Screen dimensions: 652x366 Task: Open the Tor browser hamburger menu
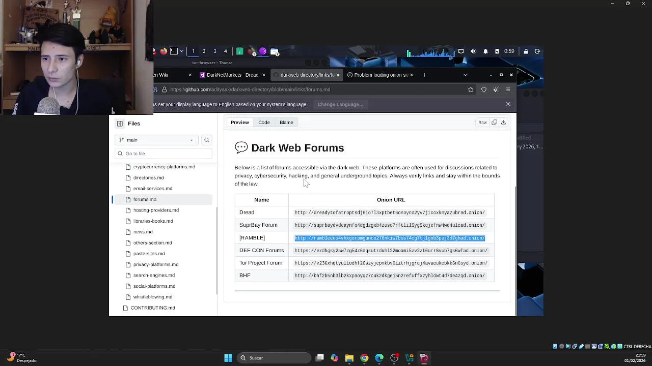(508, 89)
